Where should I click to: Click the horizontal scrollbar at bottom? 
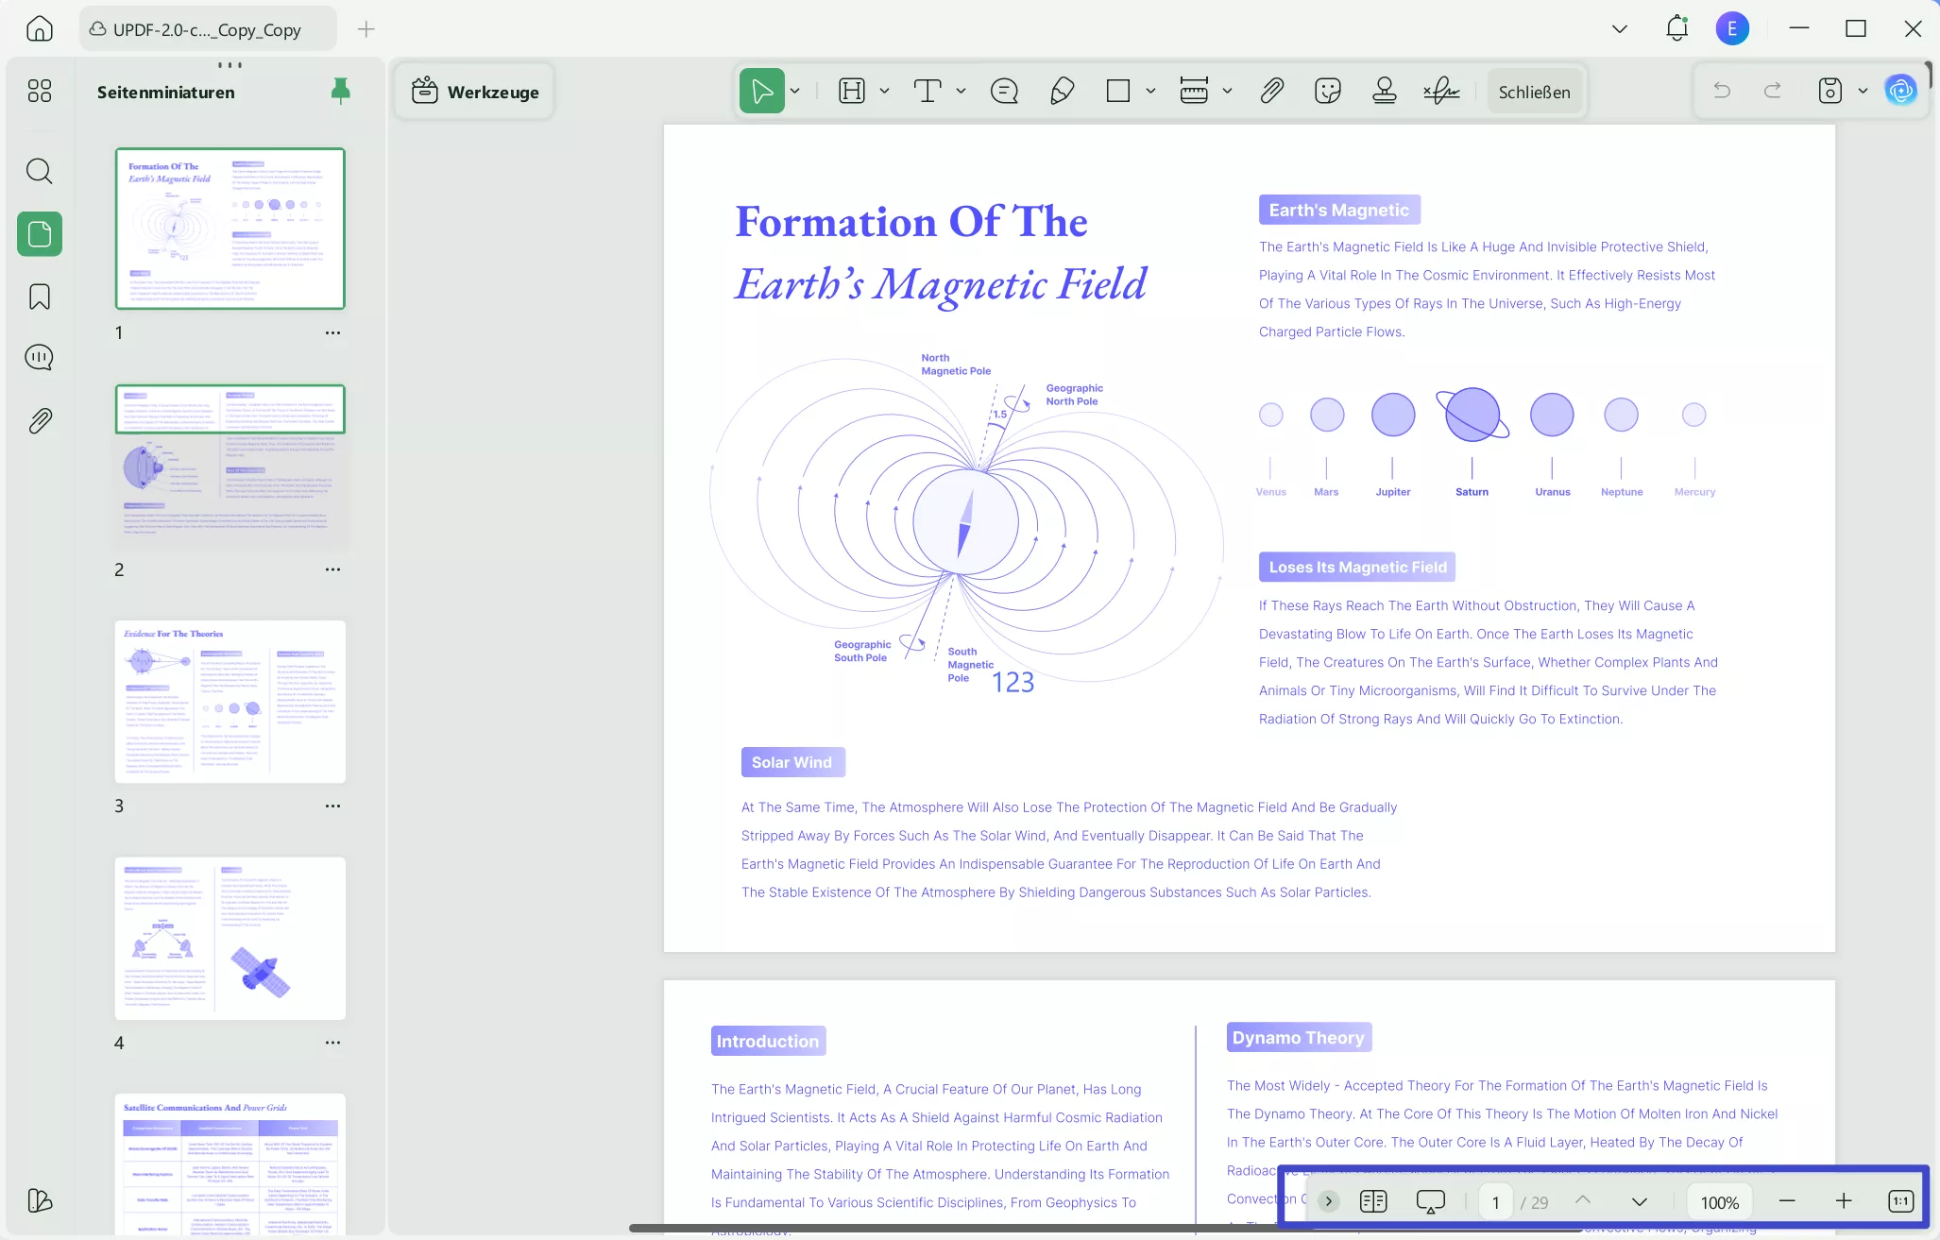pos(1105,1228)
